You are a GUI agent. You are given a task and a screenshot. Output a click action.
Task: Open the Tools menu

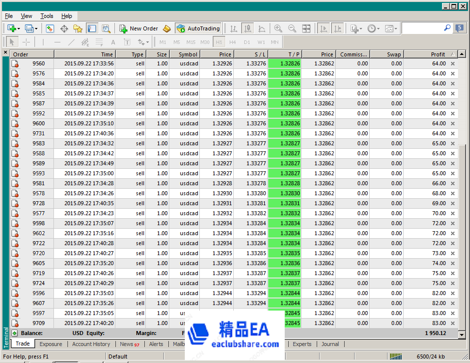pos(47,16)
